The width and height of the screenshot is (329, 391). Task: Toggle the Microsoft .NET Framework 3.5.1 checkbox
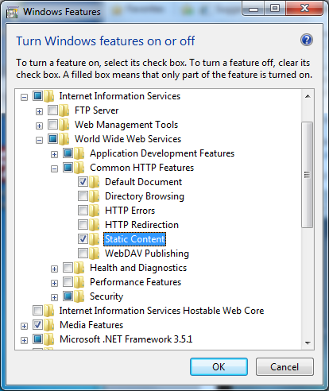tap(37, 339)
